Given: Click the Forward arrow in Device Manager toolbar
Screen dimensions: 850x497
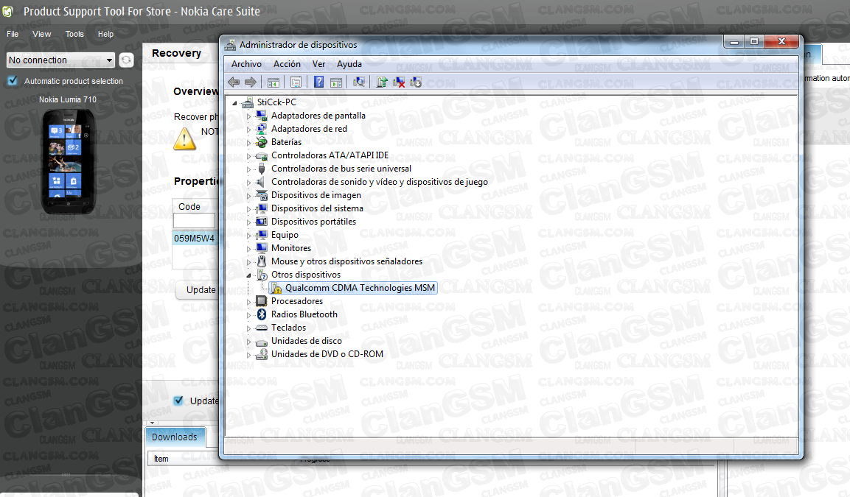Looking at the screenshot, I should pyautogui.click(x=251, y=82).
